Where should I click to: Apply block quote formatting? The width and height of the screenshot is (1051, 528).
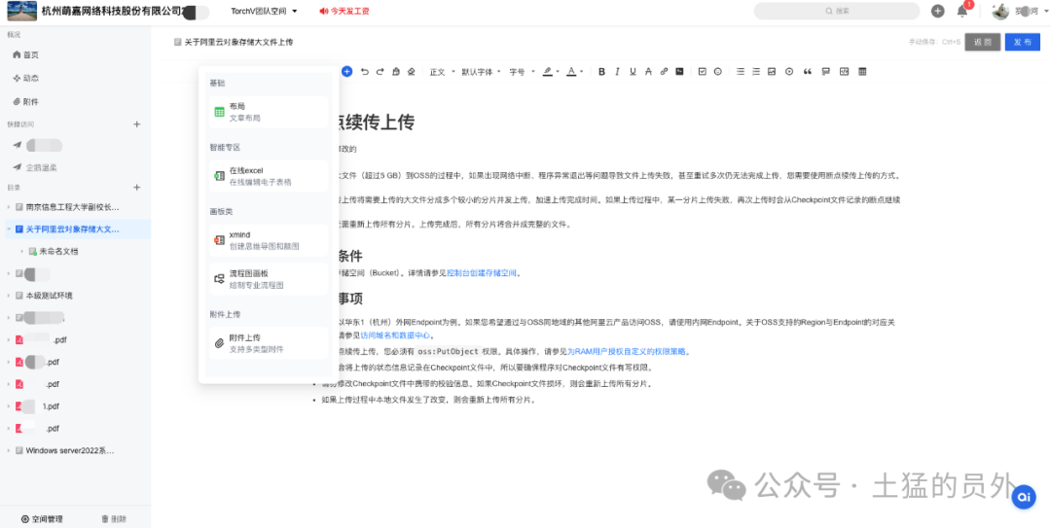(807, 72)
